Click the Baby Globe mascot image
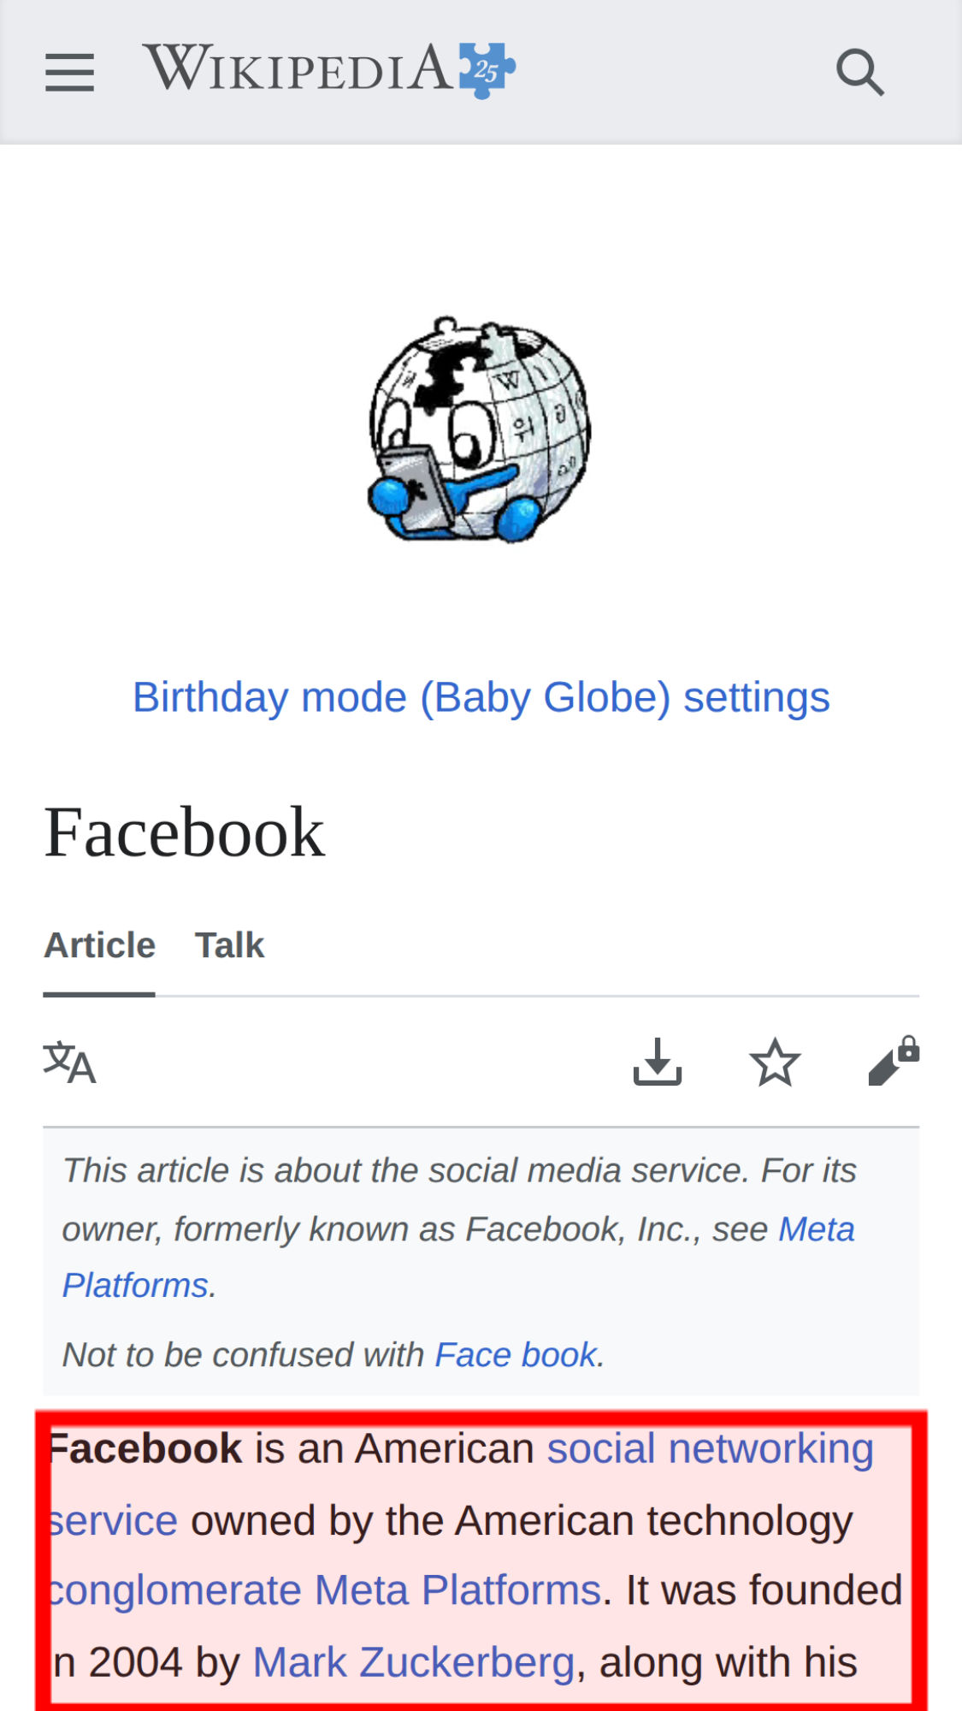The width and height of the screenshot is (962, 1711). click(x=480, y=430)
